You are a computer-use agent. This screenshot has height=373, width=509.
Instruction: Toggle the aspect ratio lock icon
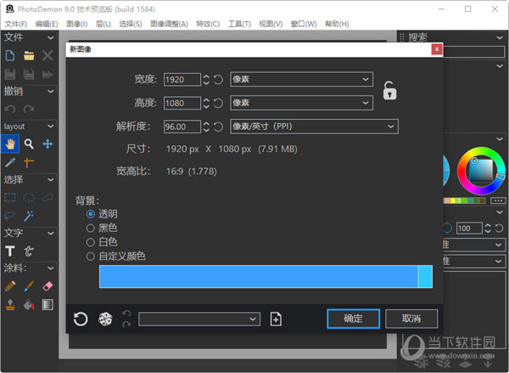coord(389,91)
